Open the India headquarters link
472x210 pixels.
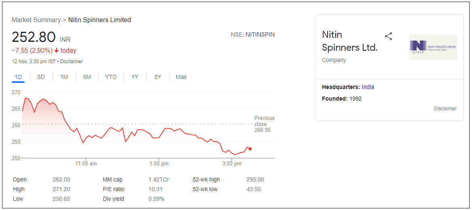pyautogui.click(x=368, y=87)
